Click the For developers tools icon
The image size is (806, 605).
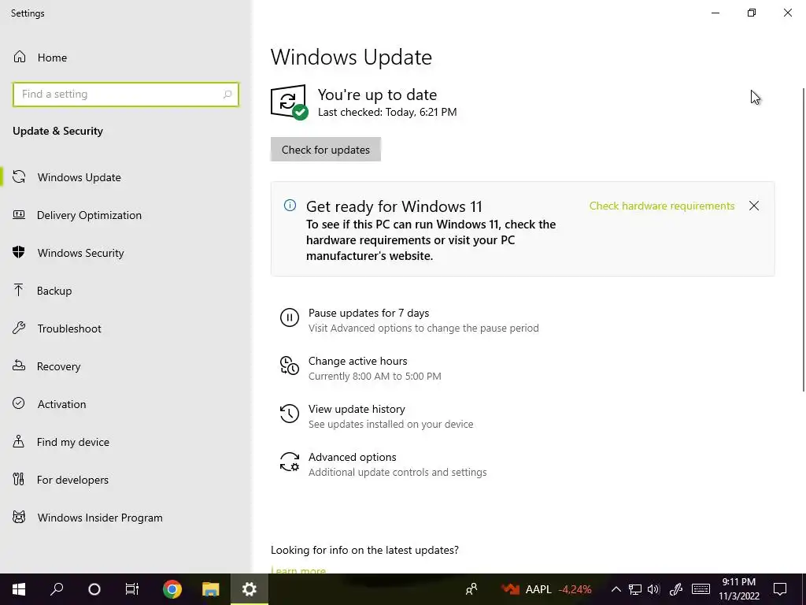pyautogui.click(x=19, y=480)
